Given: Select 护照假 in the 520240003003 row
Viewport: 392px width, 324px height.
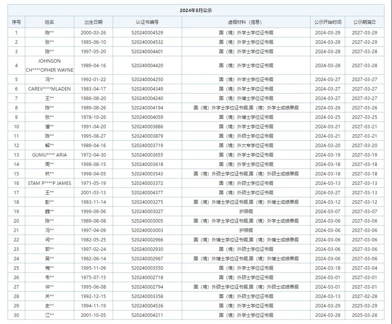Looking at the screenshot, I should [x=246, y=230].
